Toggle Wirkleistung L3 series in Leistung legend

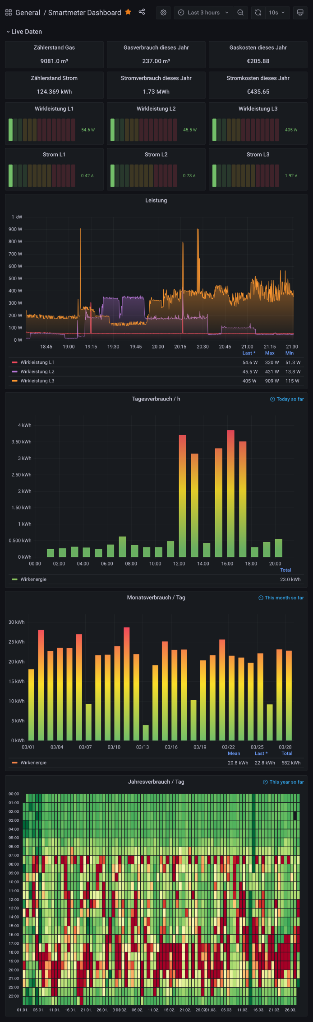(37, 381)
